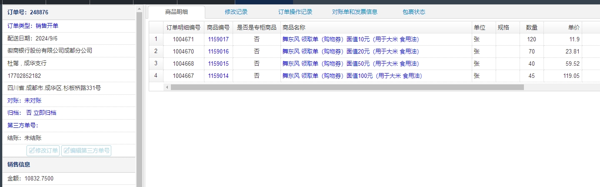Viewport: 600px width, 187px height.
Task: Select order detail number 1004667 cell
Action: (183, 76)
